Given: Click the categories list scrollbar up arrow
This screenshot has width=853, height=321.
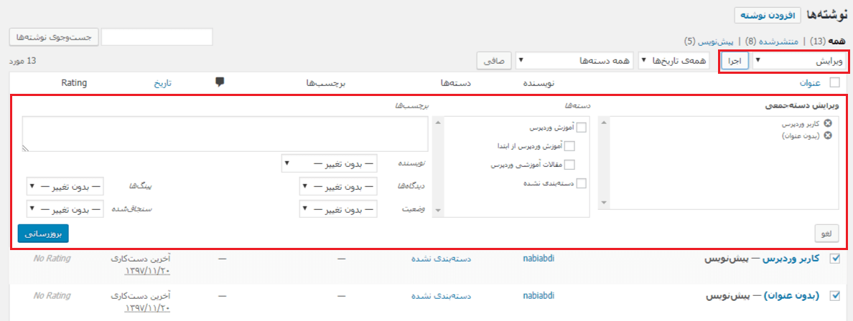Looking at the screenshot, I should (x=439, y=122).
